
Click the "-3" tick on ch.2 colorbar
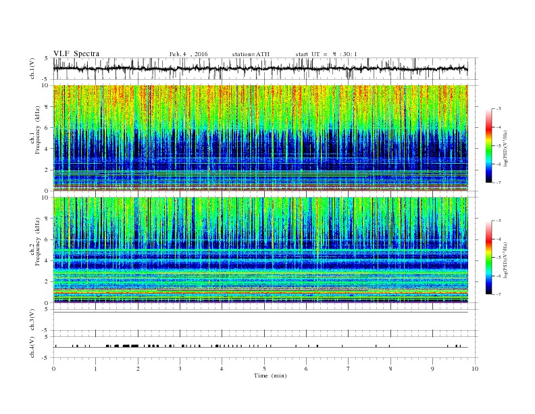pyautogui.click(x=499, y=221)
